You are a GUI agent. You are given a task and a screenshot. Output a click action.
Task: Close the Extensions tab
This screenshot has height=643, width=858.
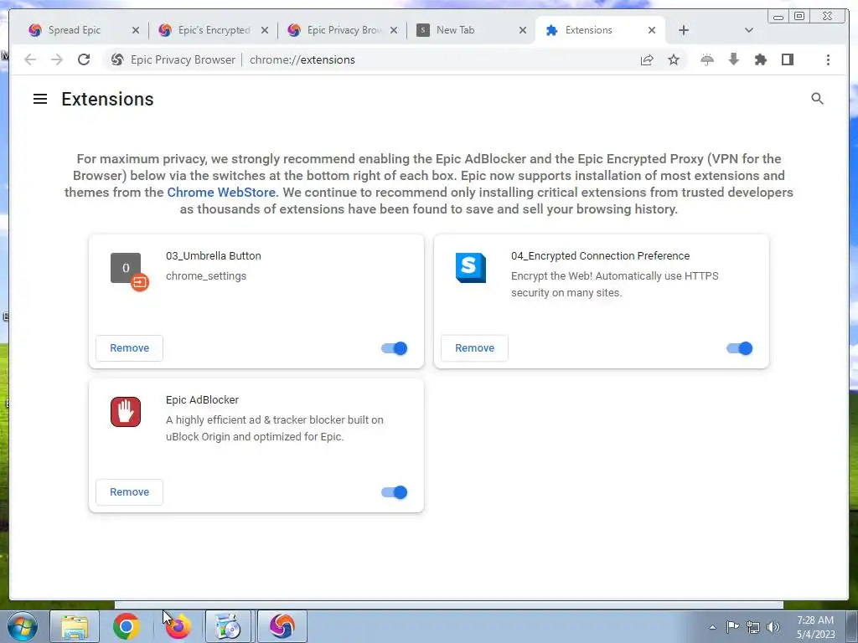click(652, 30)
